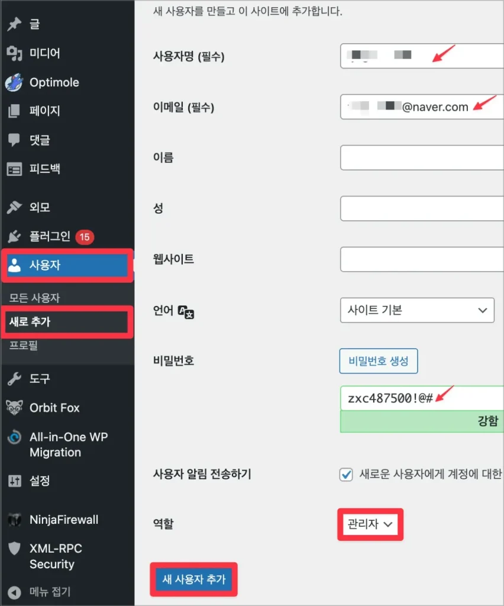The width and height of the screenshot is (504, 606).
Task: Click the 설정 settings sliders icon
Action: [14, 481]
